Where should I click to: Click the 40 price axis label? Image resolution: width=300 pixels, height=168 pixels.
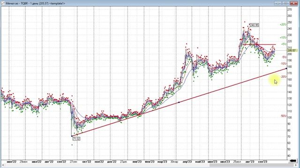[289, 155]
